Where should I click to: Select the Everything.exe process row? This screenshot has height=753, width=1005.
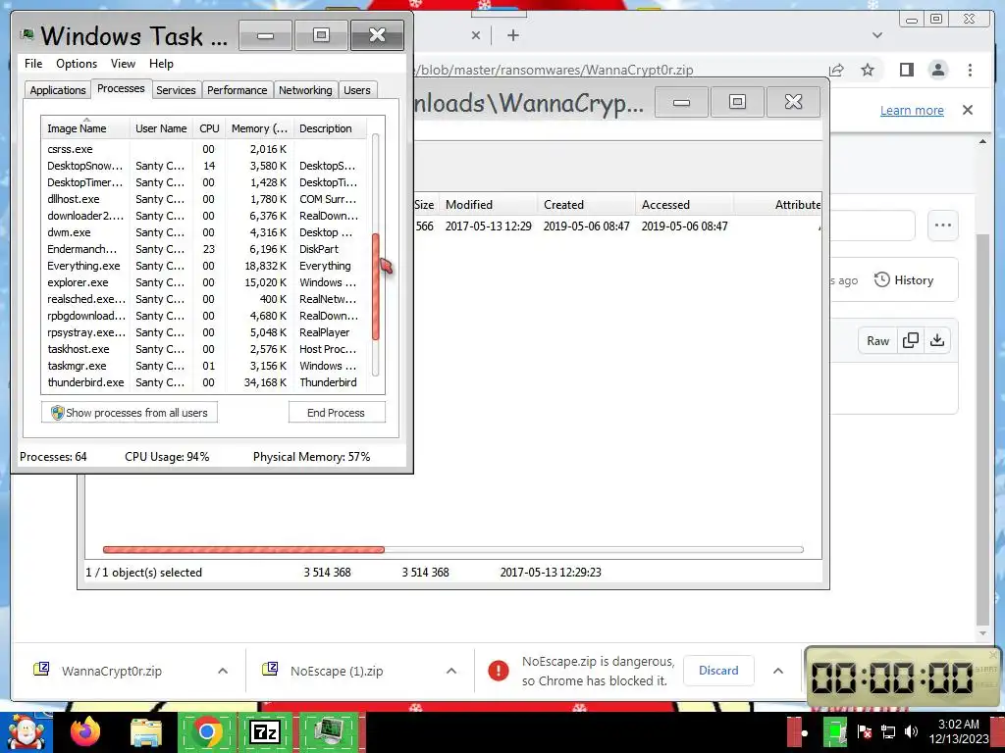coord(204,266)
